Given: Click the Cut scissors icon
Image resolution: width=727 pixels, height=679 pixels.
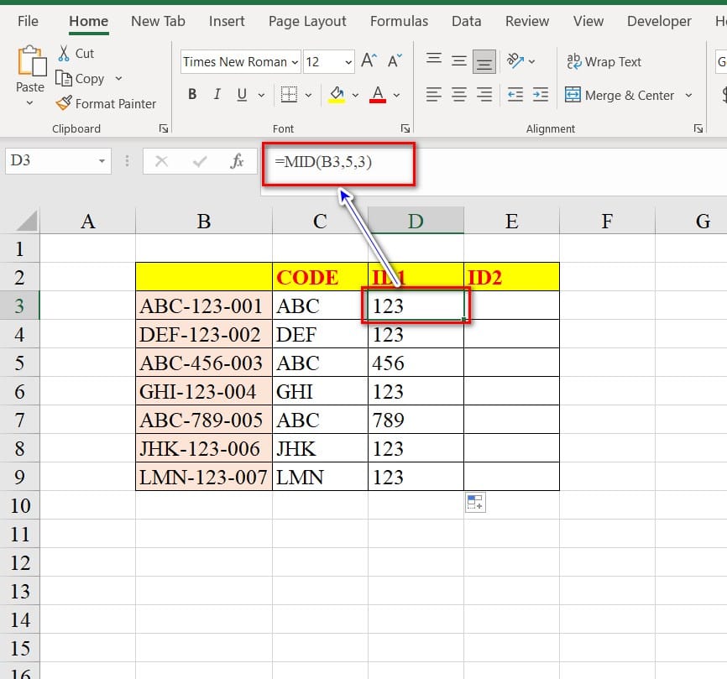Looking at the screenshot, I should tap(65, 54).
